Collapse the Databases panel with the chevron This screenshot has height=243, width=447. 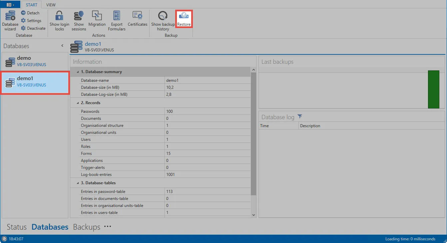coord(62,46)
